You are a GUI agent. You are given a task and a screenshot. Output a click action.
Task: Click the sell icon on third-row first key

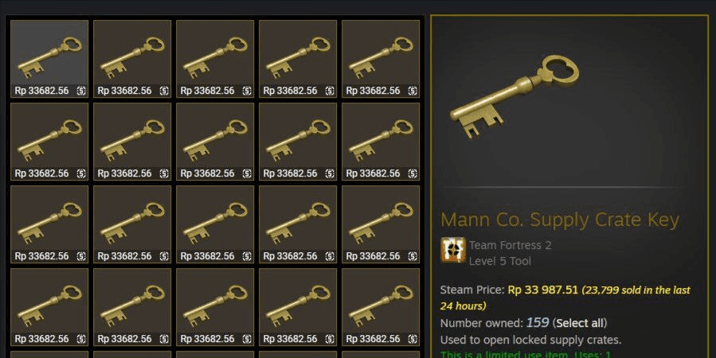coord(81,256)
